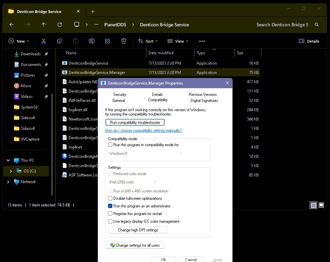The width and height of the screenshot is (330, 262).
Task: Open the Windows 8 compatibility mode dropdown
Action: [146, 153]
